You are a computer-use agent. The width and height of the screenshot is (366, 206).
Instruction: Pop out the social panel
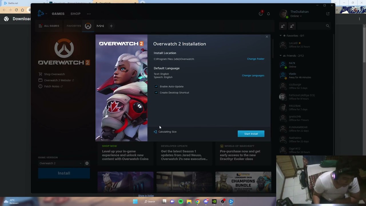[x=328, y=13]
